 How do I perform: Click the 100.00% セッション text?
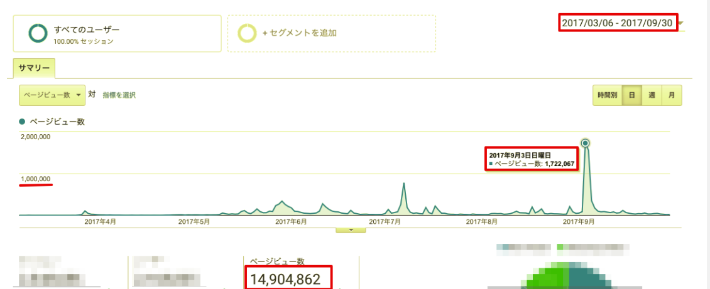coord(84,41)
